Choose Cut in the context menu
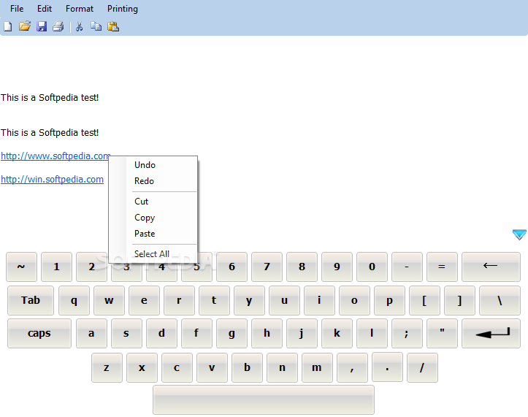Screen dimensions: 528x417 pos(153,202)
